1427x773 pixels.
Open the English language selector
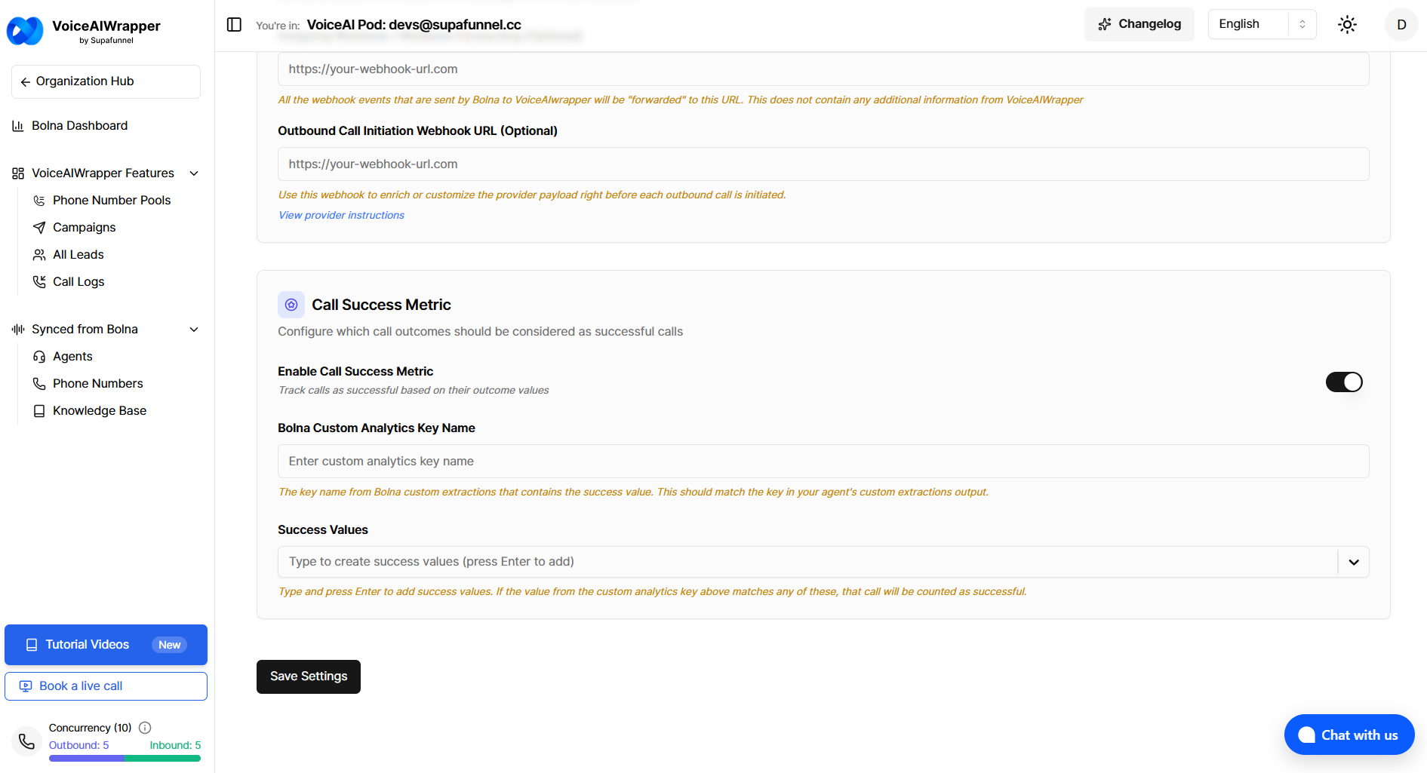tap(1262, 24)
